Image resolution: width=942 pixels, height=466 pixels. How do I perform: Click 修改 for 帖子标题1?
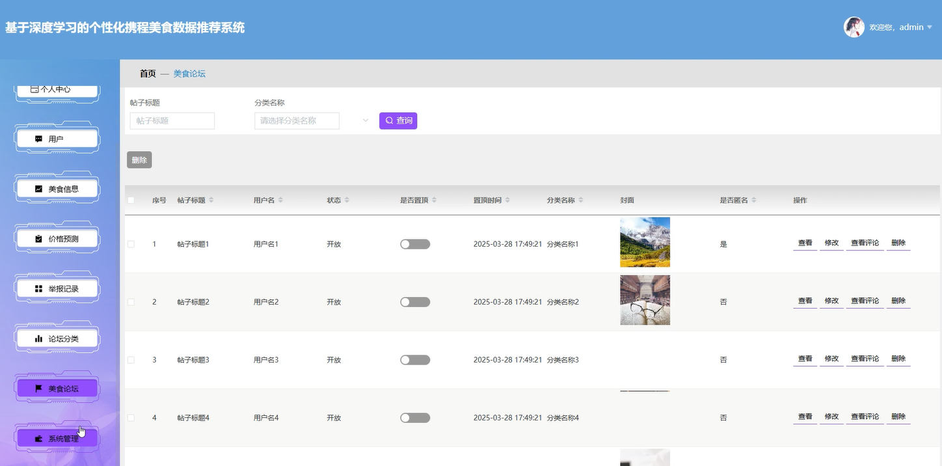[831, 243]
